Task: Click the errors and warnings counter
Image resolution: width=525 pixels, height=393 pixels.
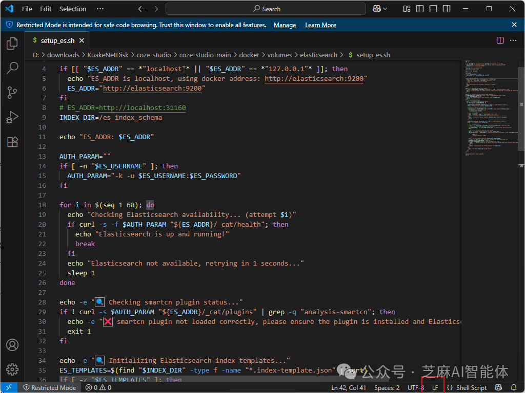Action: pyautogui.click(x=98, y=388)
